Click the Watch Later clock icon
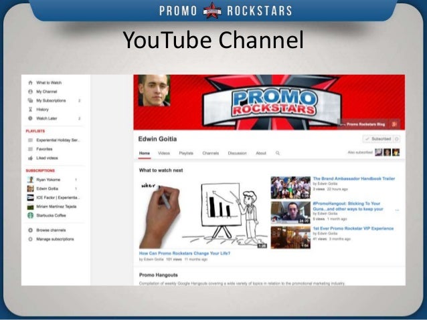 (30, 118)
